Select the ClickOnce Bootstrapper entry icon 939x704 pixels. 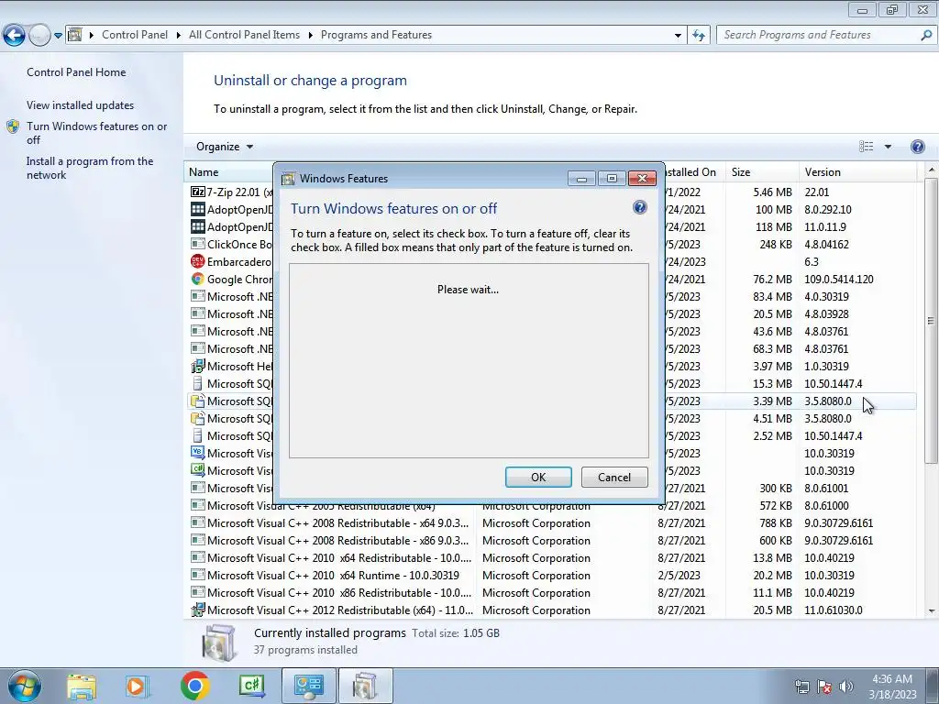(x=198, y=244)
